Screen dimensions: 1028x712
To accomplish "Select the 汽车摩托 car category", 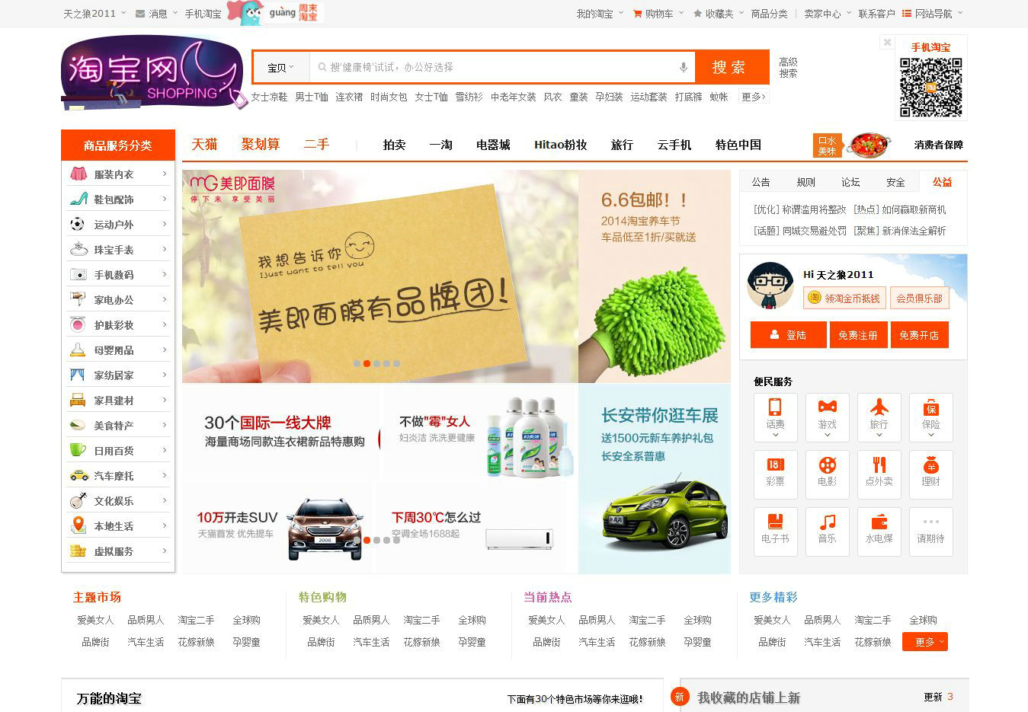I will point(118,476).
